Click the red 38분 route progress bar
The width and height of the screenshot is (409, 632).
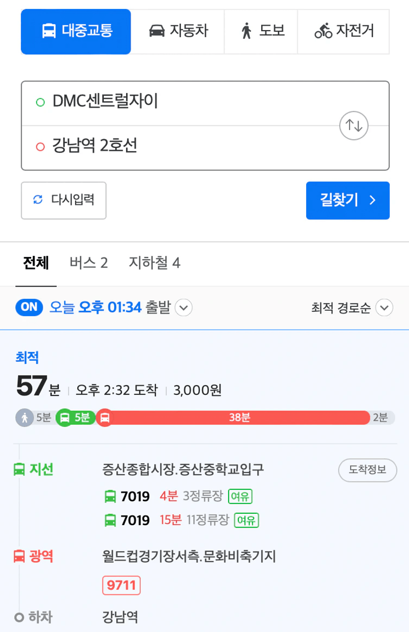point(240,418)
